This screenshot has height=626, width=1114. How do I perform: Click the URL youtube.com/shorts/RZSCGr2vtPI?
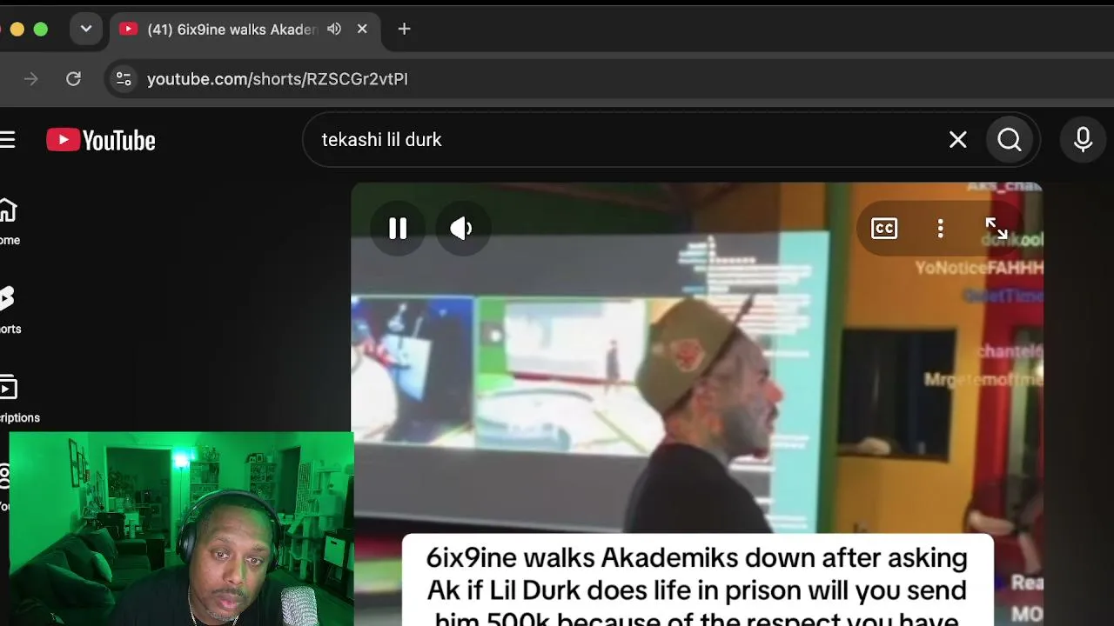[277, 79]
